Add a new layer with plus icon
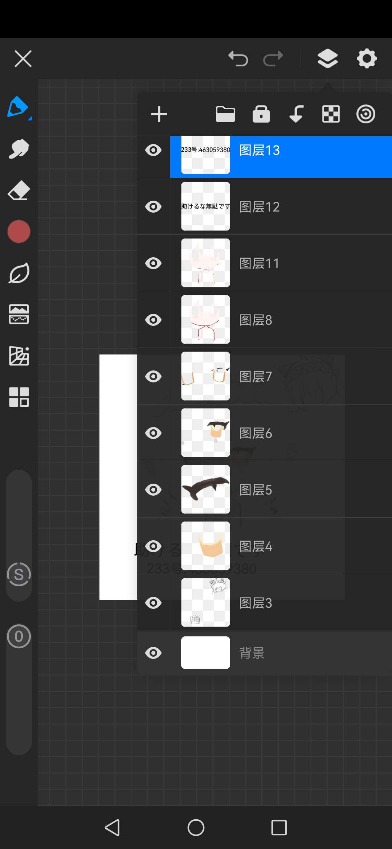The image size is (392, 849). point(159,114)
